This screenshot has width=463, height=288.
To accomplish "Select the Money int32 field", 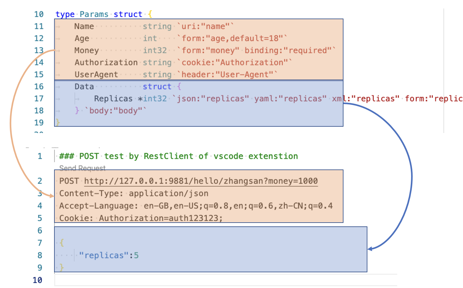I will coord(86,50).
